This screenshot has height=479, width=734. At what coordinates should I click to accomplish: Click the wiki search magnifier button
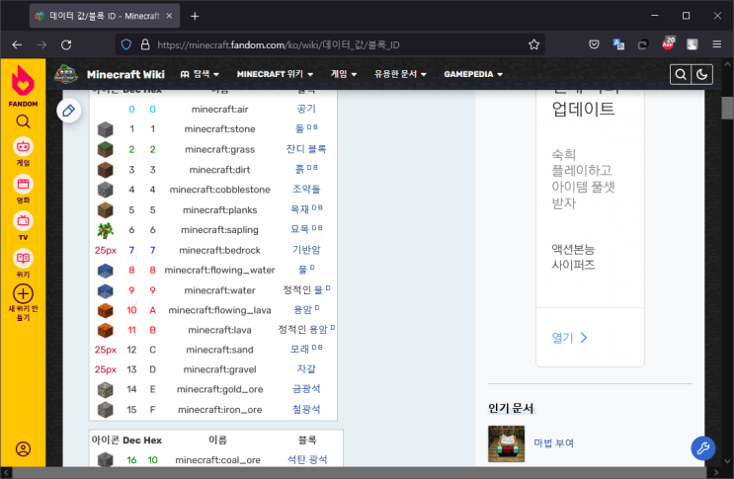click(681, 74)
